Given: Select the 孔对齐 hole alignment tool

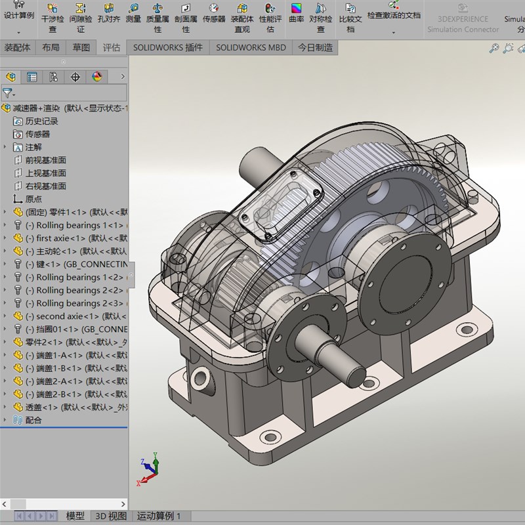Looking at the screenshot, I should click(x=108, y=13).
